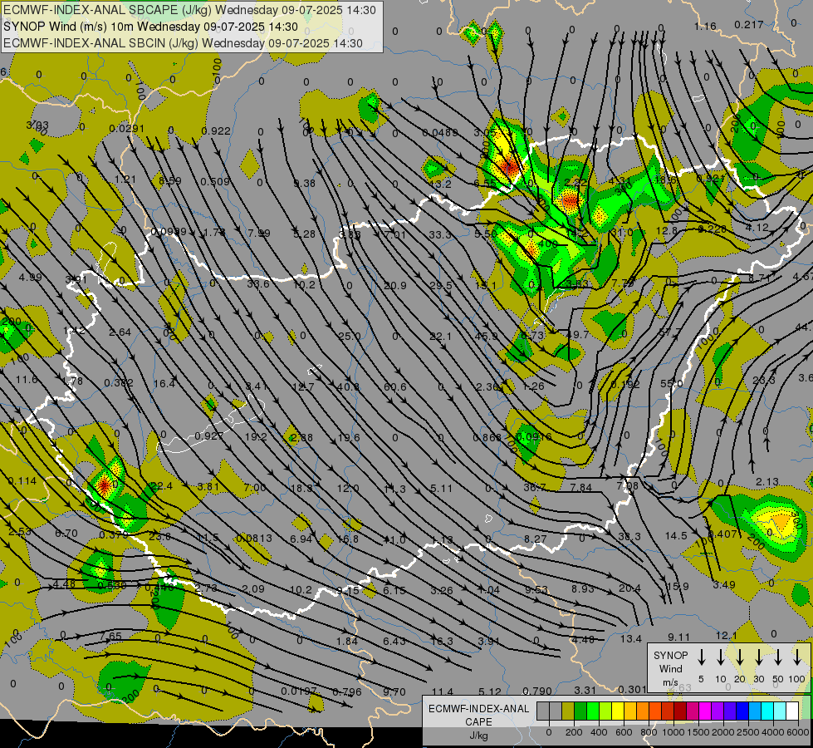813x748 pixels.
Task: Click the map value 36.7
Action: [x=535, y=487]
